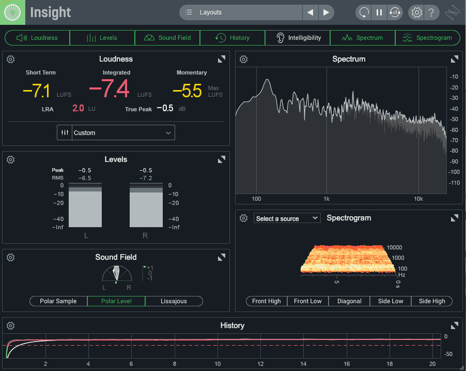Choose Front High spectrogram view
This screenshot has width=466, height=371.
267,301
